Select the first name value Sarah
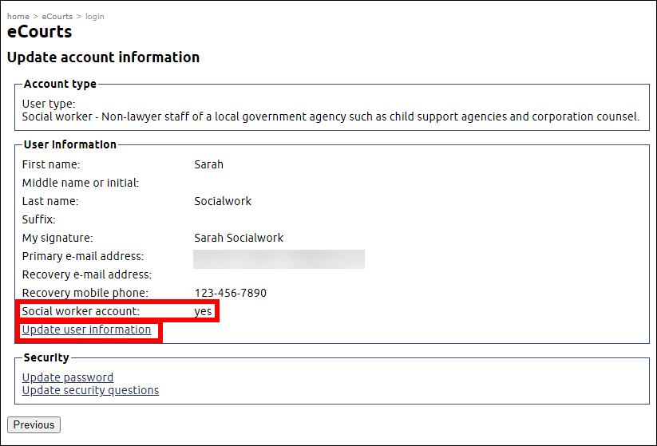The image size is (657, 446). pyautogui.click(x=208, y=164)
